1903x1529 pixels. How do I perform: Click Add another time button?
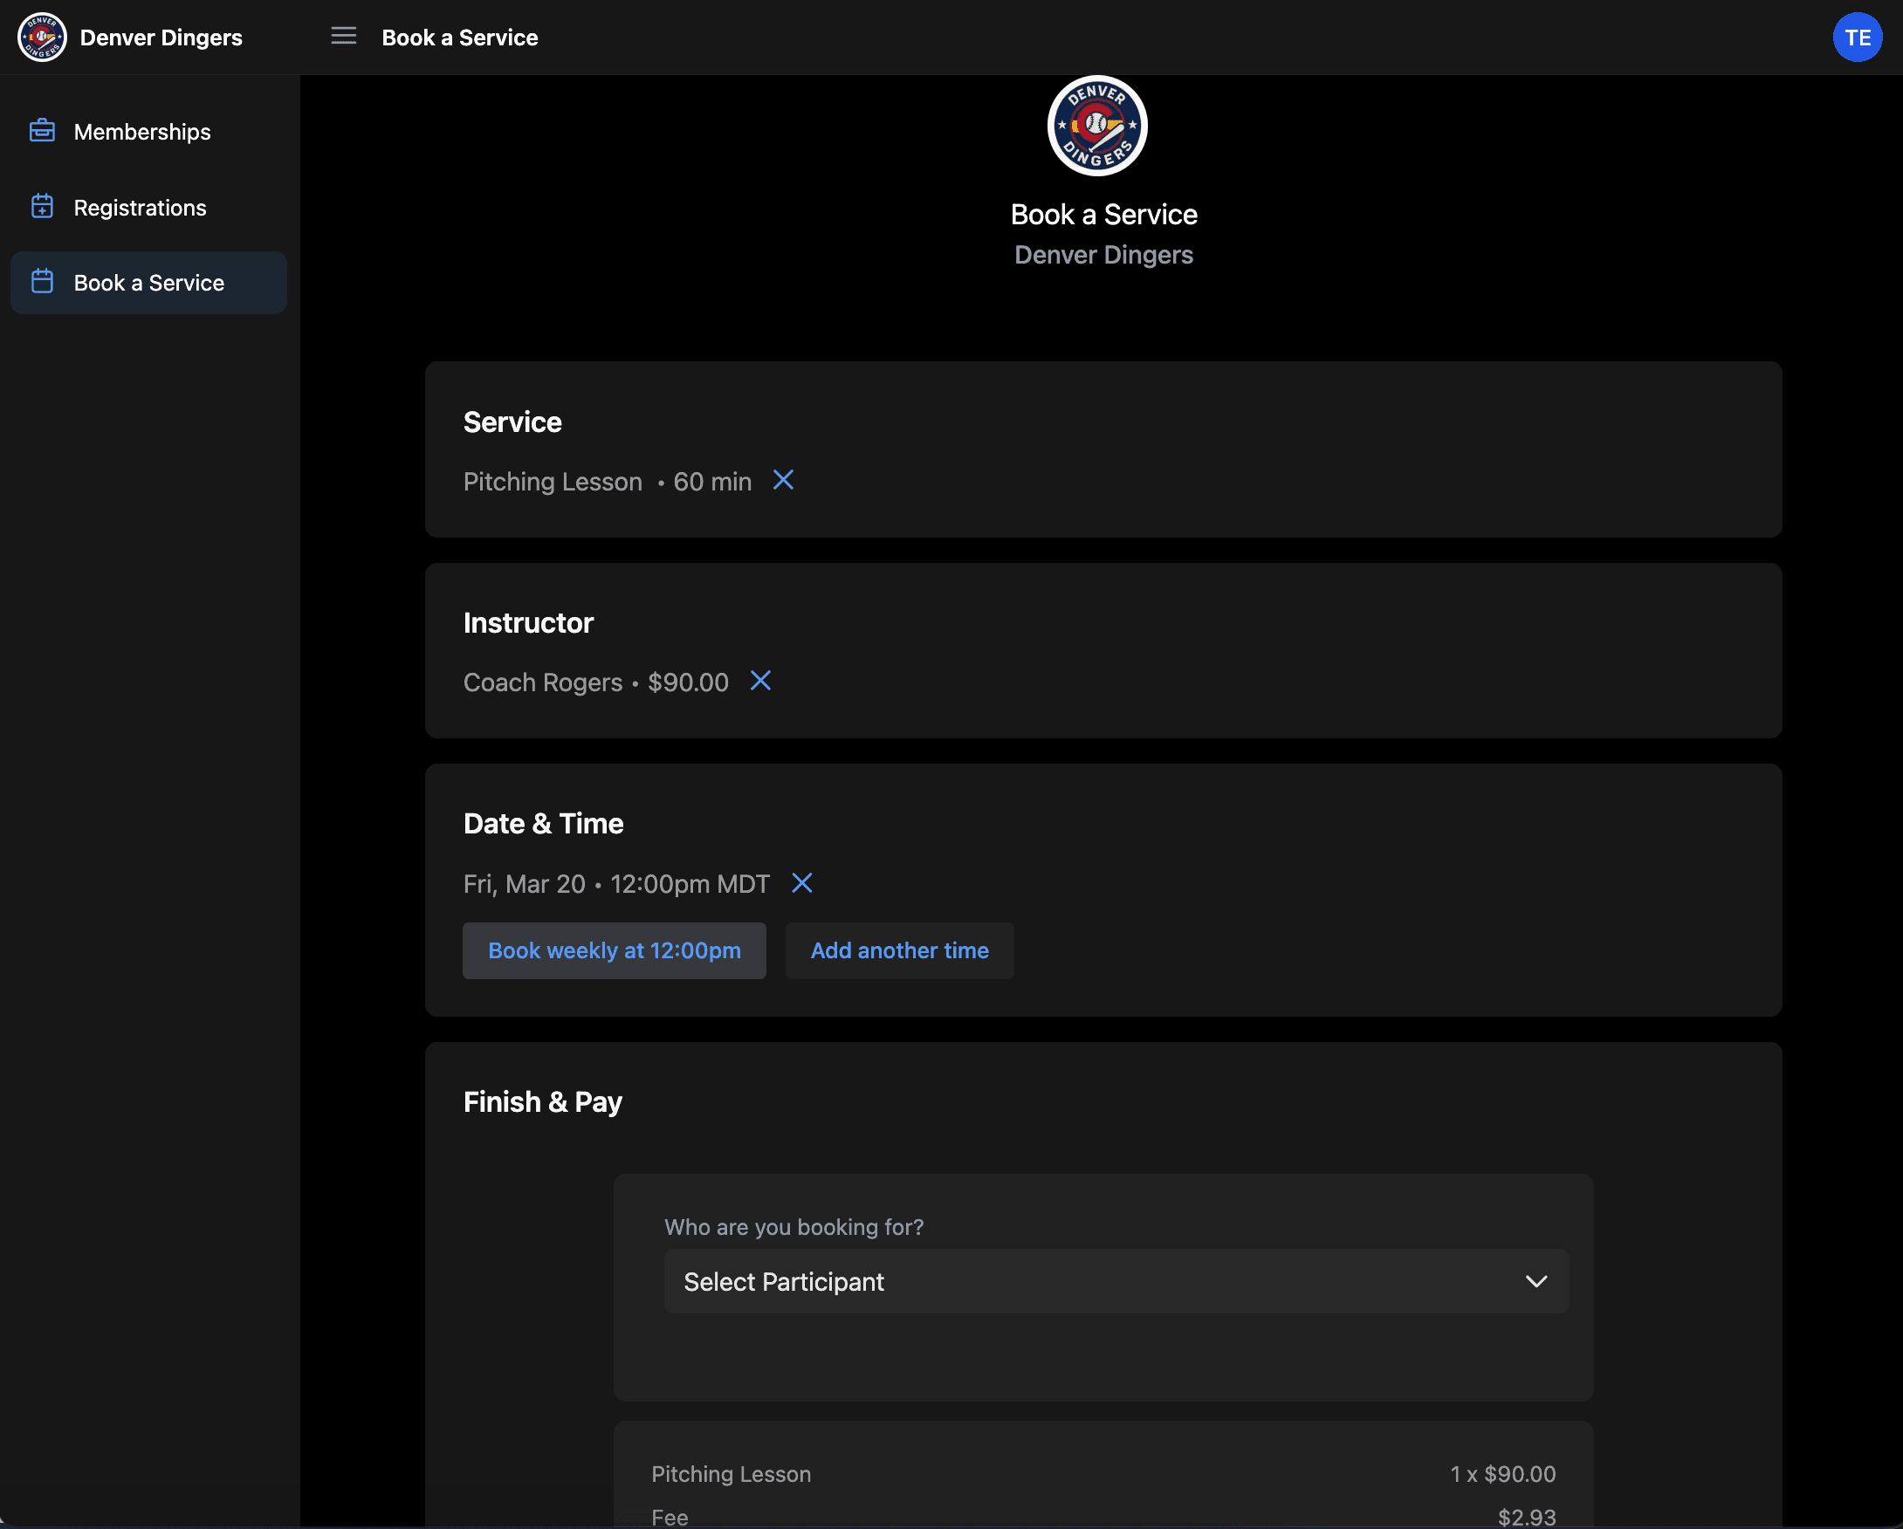pos(898,950)
